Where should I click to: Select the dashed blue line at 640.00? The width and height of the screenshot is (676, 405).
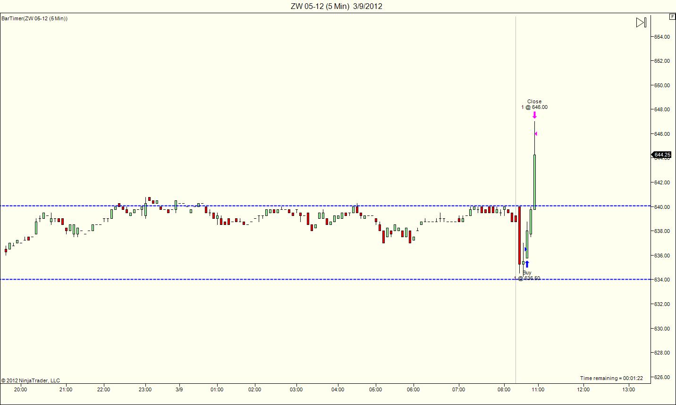point(325,206)
